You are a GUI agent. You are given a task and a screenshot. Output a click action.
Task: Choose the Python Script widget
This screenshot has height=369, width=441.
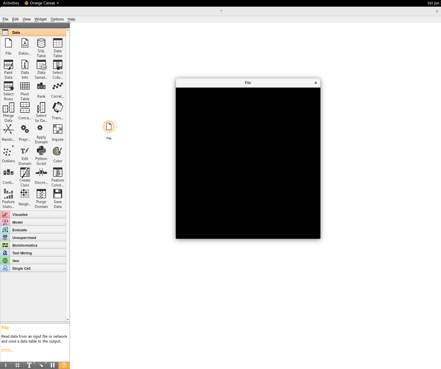pyautogui.click(x=41, y=156)
